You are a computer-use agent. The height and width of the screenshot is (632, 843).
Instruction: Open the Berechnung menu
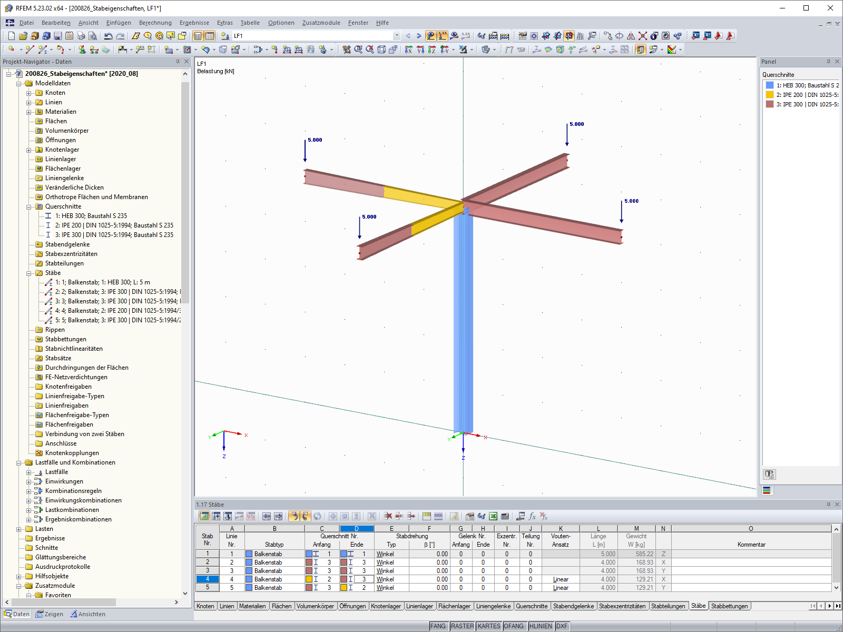click(155, 23)
